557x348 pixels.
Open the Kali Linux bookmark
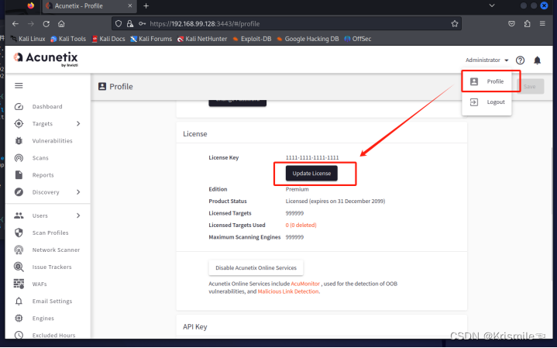pos(28,39)
